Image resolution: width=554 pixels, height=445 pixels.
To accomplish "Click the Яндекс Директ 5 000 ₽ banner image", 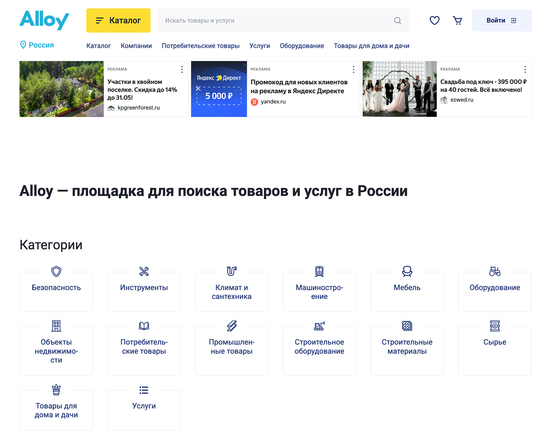I will pyautogui.click(x=219, y=89).
